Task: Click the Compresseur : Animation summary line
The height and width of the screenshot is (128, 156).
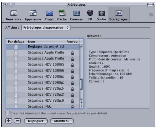Action: (107, 56)
